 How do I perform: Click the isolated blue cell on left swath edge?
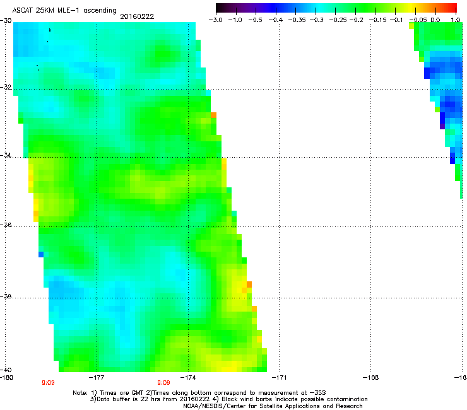[x=41, y=255]
